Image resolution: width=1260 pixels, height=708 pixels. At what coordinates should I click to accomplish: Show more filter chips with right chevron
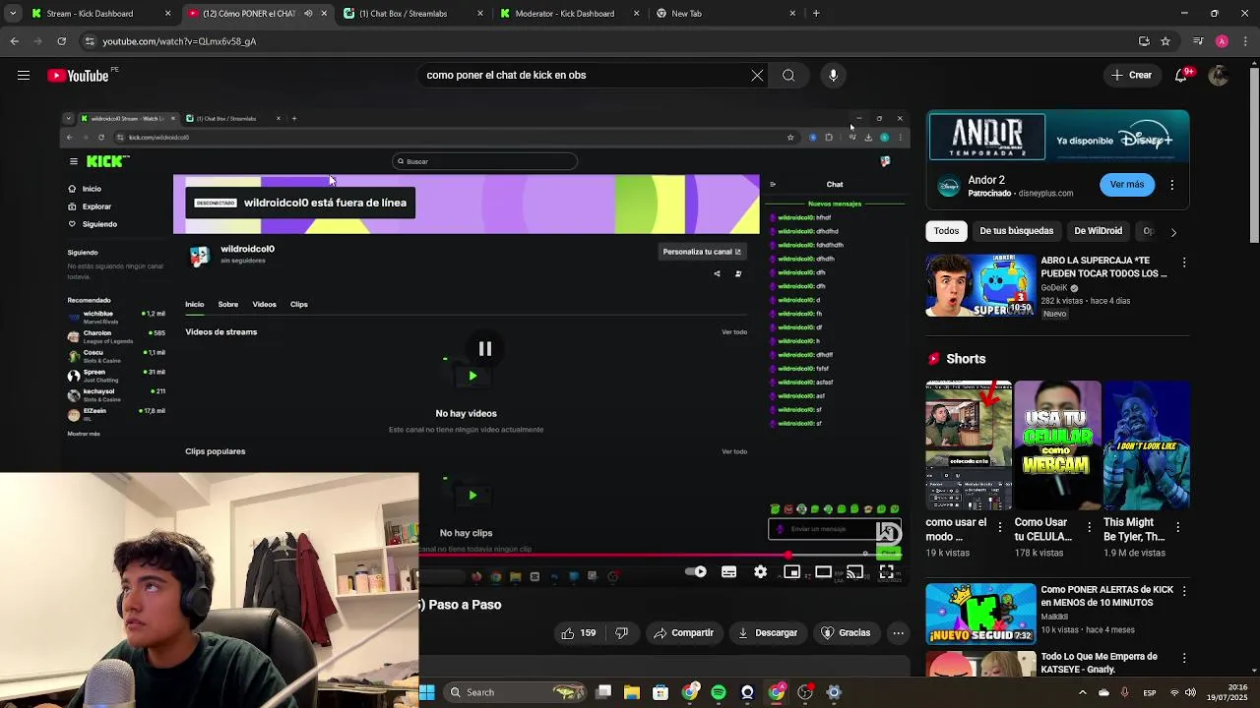(x=1172, y=231)
